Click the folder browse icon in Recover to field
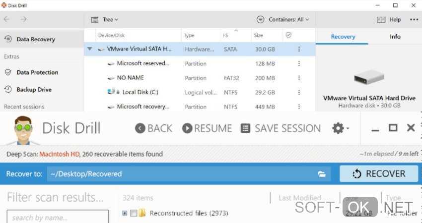 point(322,174)
